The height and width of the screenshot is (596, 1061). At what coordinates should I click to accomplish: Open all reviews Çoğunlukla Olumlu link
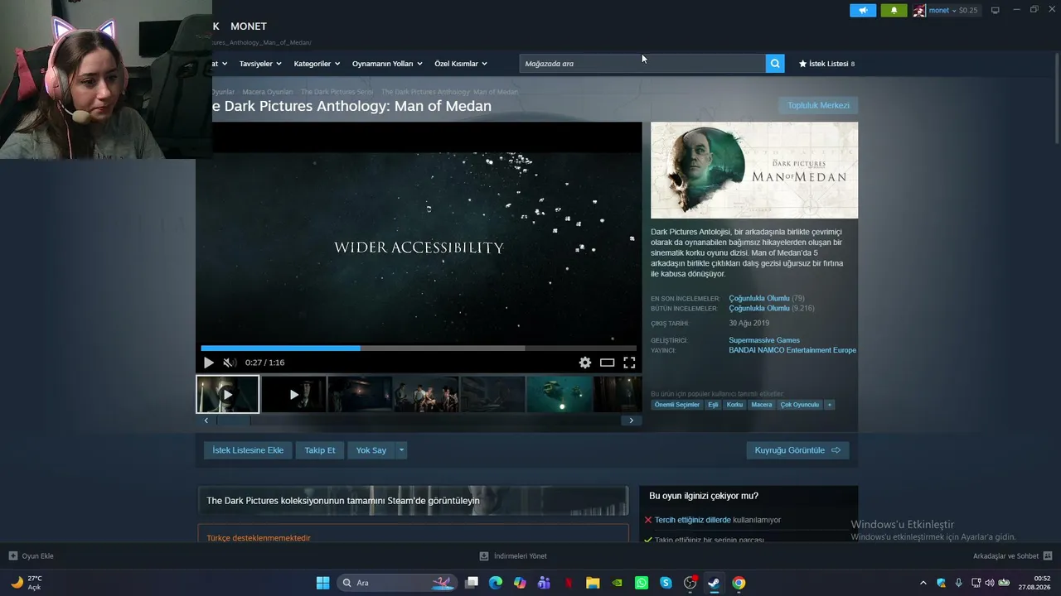click(x=759, y=308)
